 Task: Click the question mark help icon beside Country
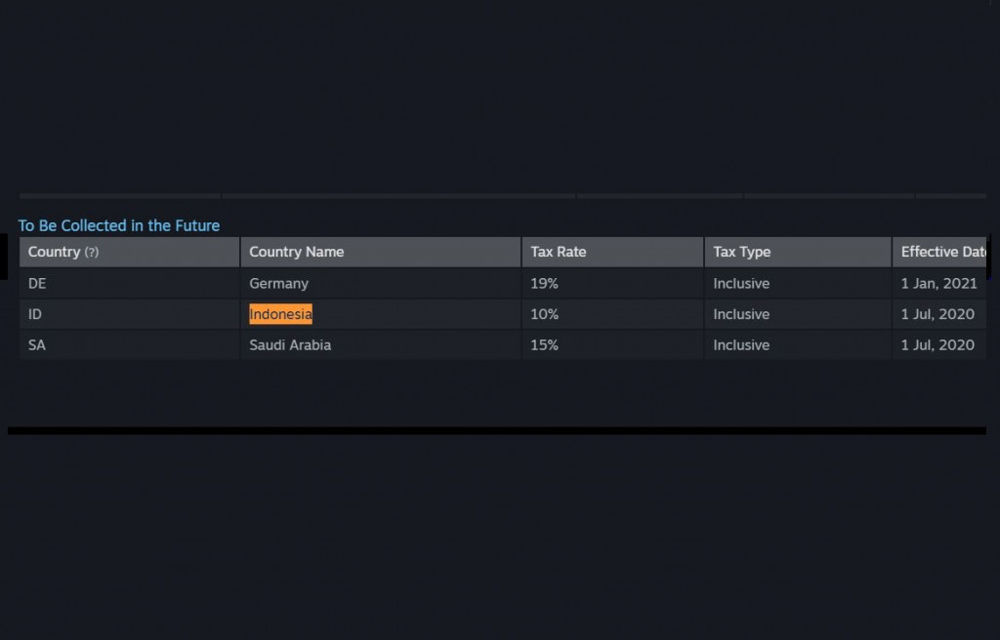coord(92,253)
